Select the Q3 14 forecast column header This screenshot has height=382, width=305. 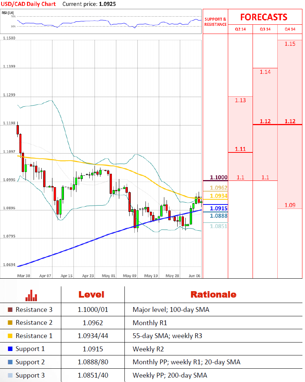(265, 29)
